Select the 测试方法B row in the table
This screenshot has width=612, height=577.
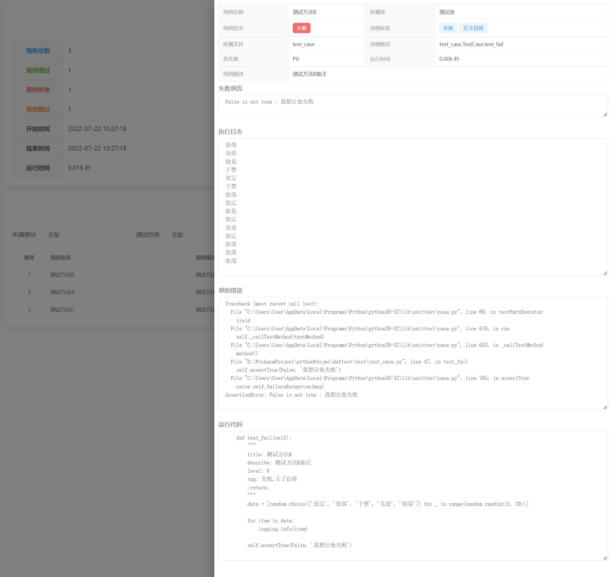(62, 275)
